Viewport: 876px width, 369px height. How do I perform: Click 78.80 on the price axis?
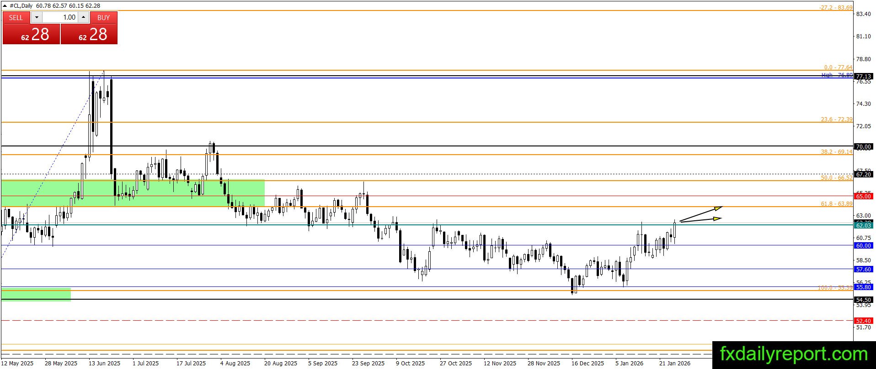(863, 59)
